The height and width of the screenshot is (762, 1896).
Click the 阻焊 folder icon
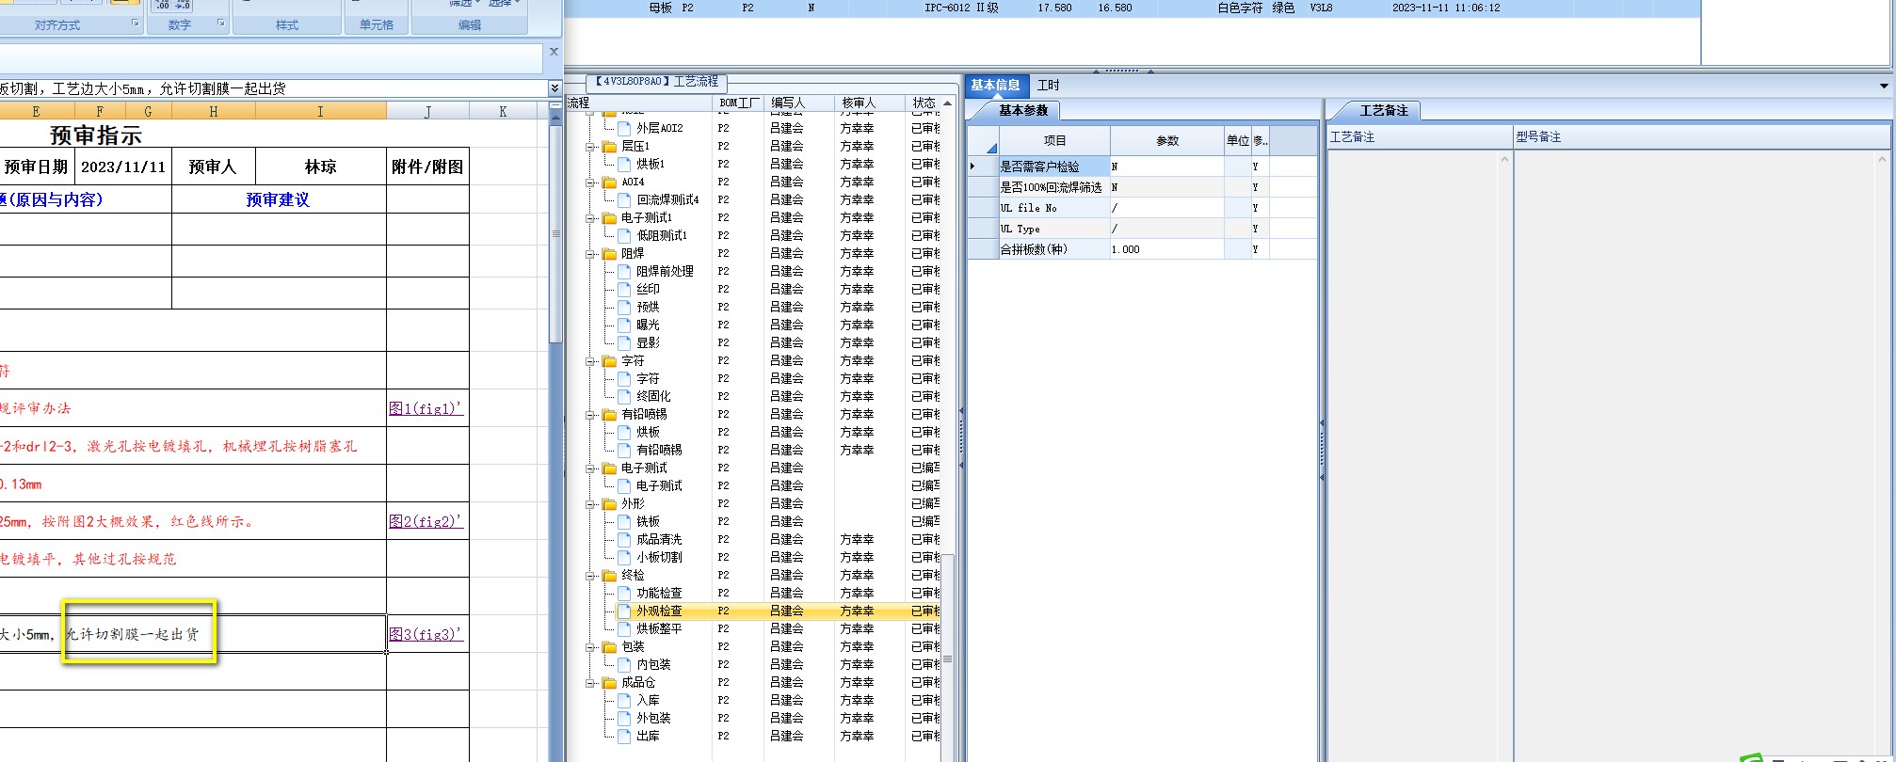pyautogui.click(x=609, y=253)
